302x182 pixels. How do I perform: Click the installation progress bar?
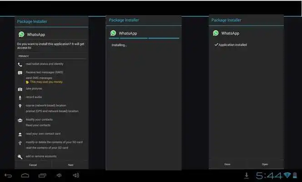[144, 38]
